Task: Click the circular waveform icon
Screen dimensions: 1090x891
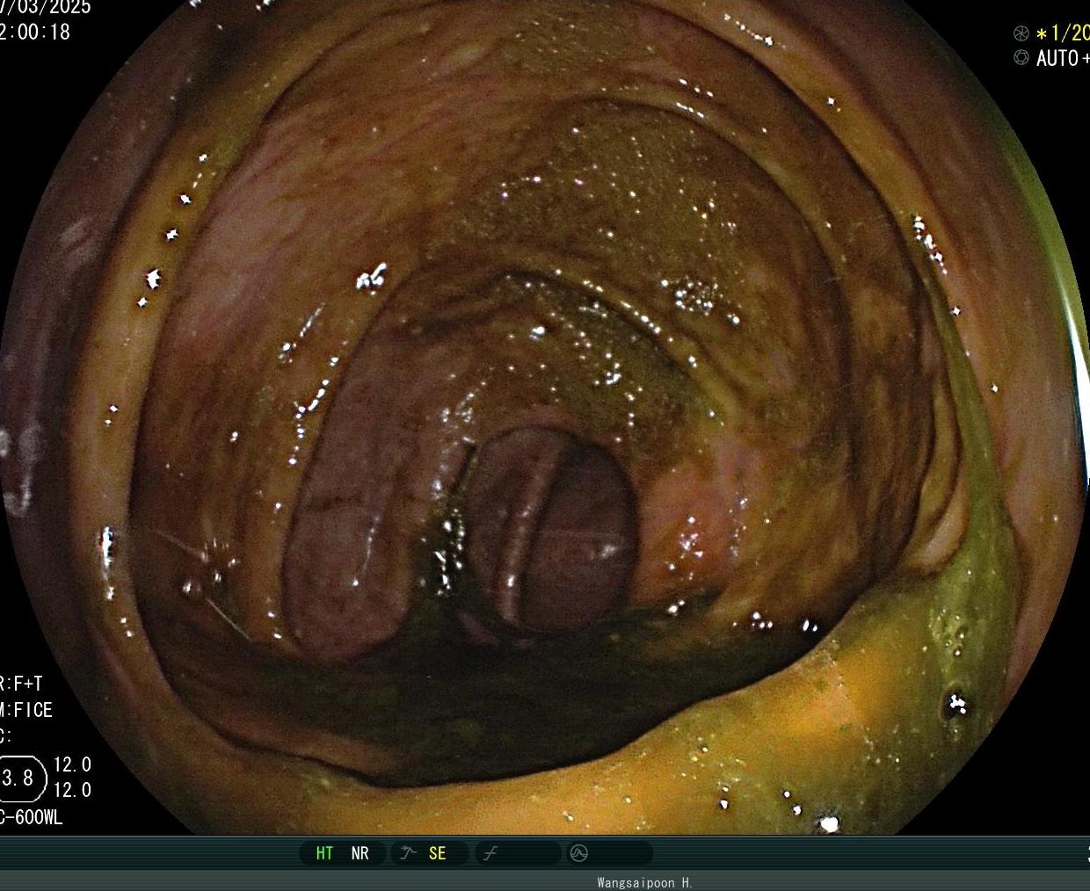Action: pos(579,853)
